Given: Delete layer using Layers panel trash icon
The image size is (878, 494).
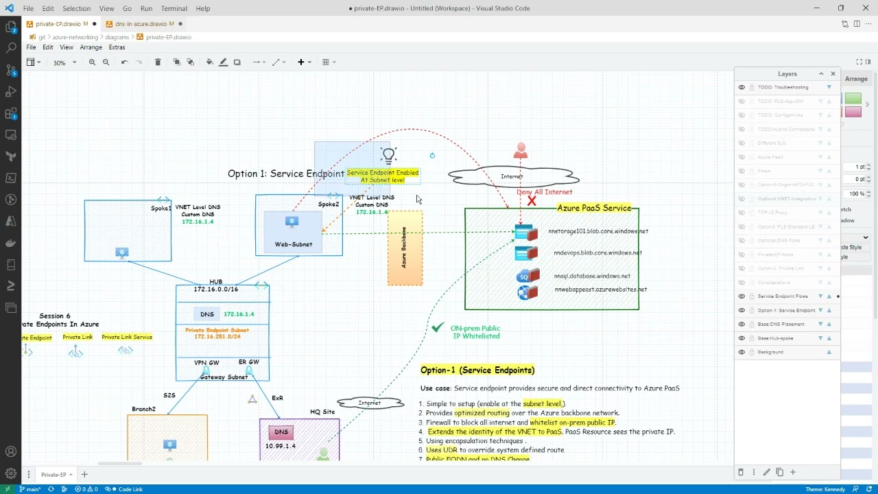Looking at the screenshot, I should coord(740,472).
